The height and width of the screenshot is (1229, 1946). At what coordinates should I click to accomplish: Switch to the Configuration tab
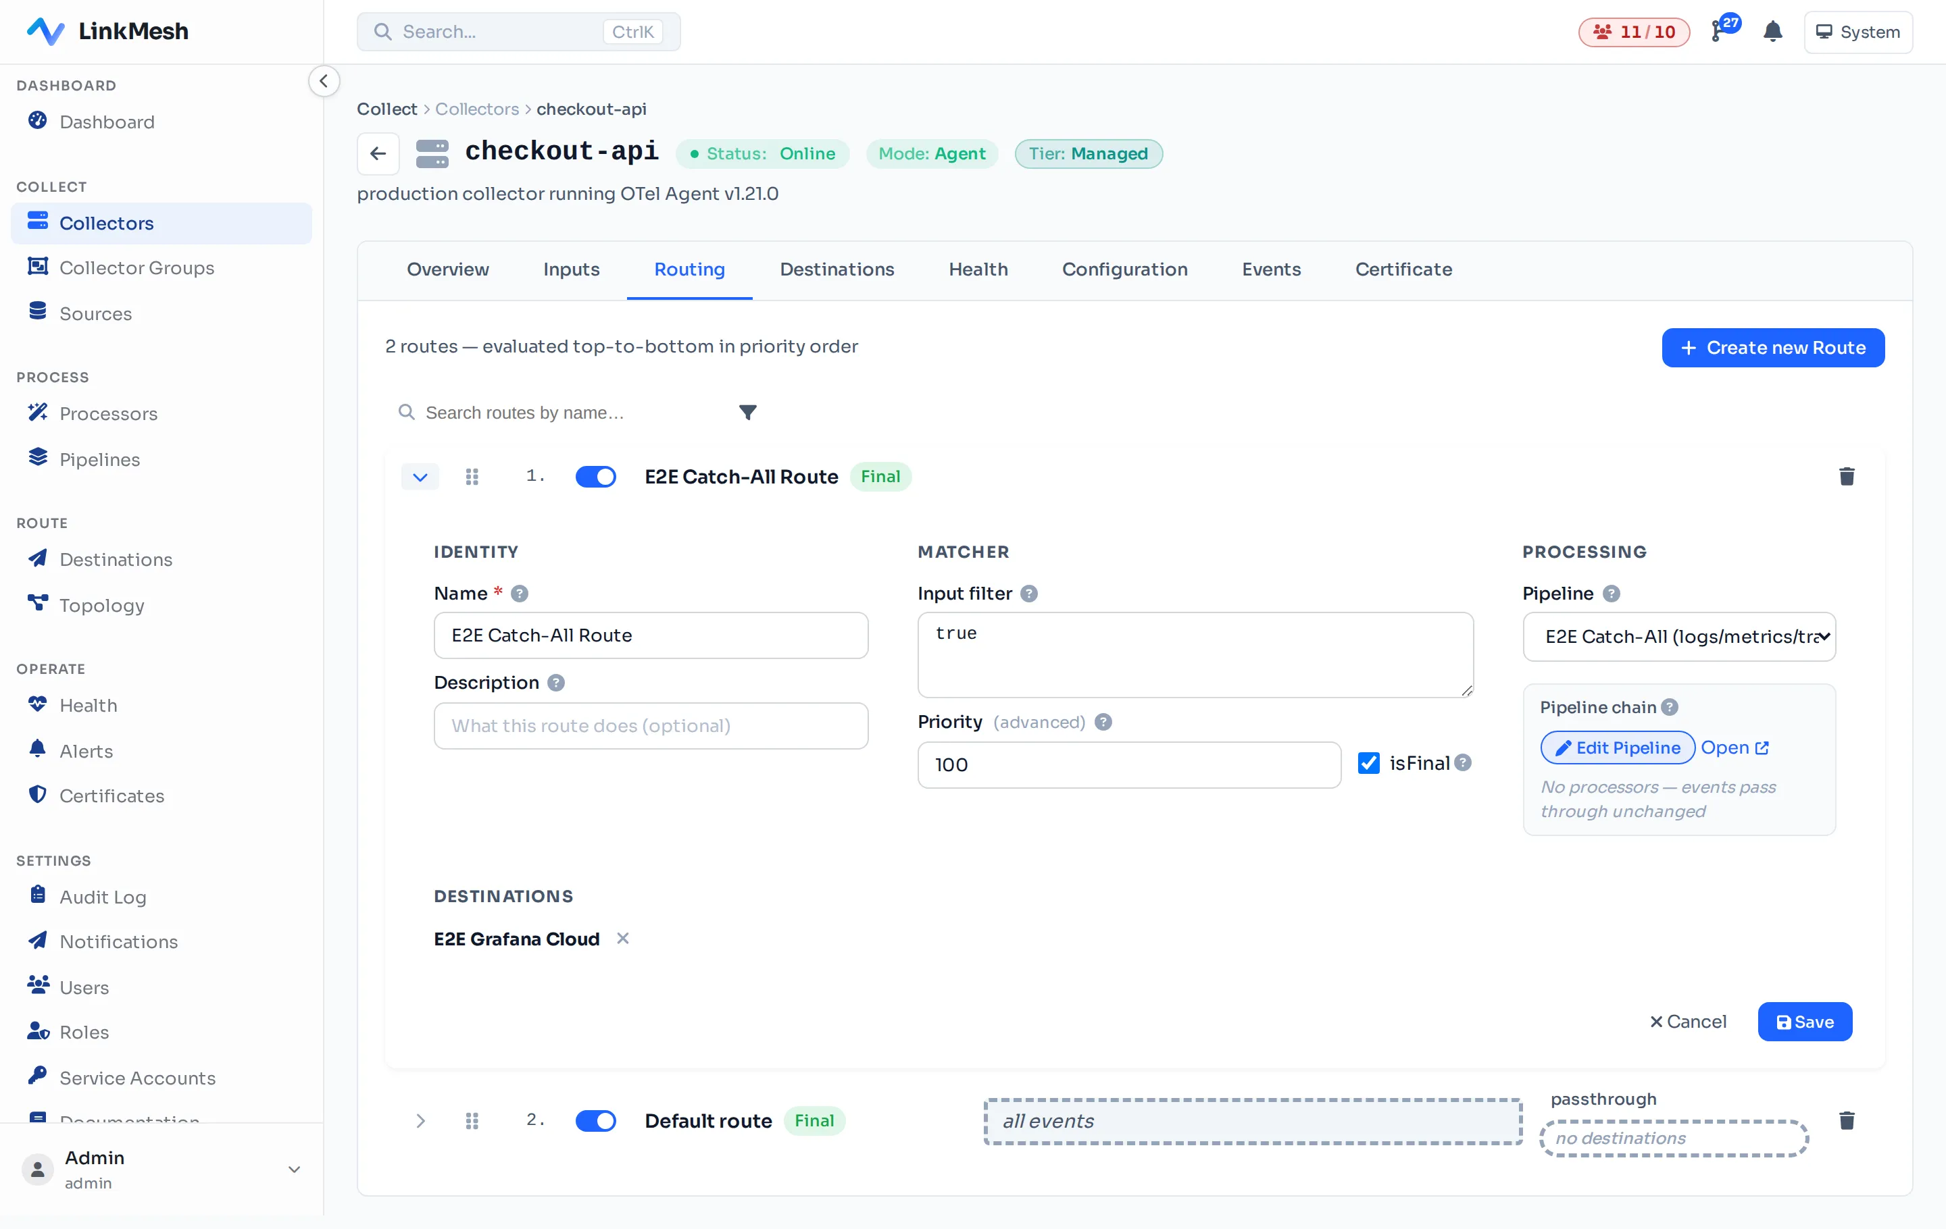click(1124, 269)
